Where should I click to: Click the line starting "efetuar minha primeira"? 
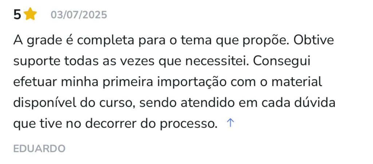click(168, 82)
